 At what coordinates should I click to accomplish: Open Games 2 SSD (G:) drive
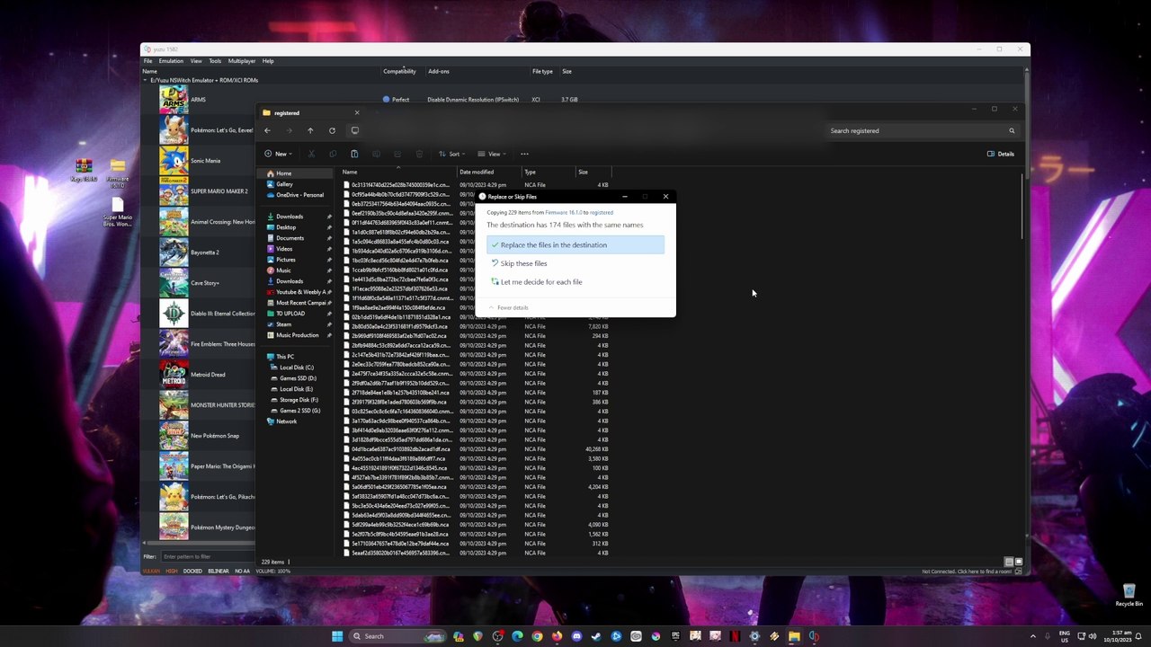pyautogui.click(x=299, y=411)
